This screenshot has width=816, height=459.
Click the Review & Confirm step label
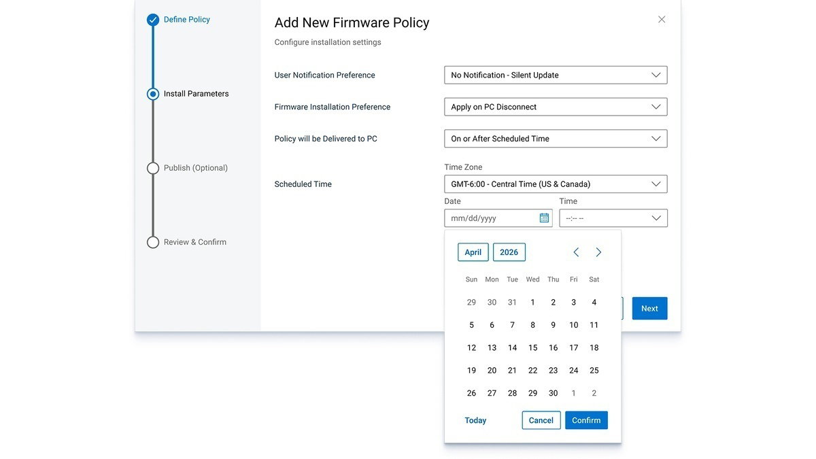pos(195,242)
